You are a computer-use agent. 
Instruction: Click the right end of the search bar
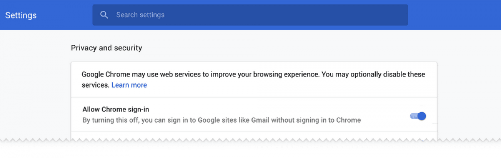point(397,15)
